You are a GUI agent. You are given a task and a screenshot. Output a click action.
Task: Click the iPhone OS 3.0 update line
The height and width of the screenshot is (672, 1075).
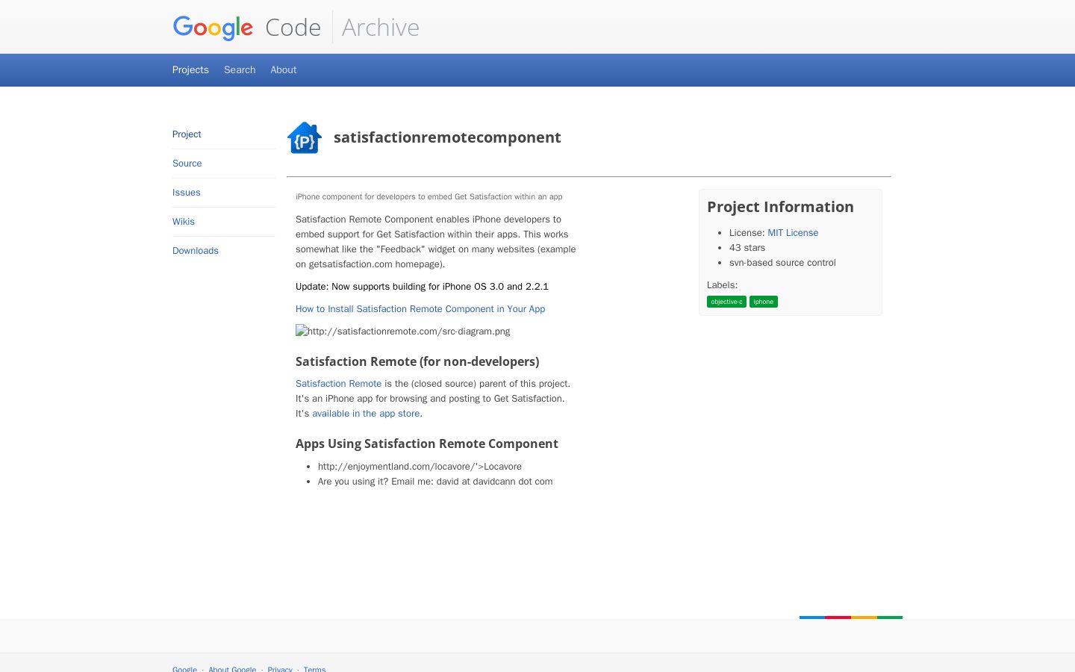click(422, 287)
